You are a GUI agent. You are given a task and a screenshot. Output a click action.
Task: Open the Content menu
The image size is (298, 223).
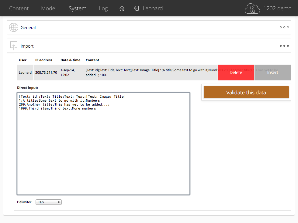pyautogui.click(x=19, y=8)
